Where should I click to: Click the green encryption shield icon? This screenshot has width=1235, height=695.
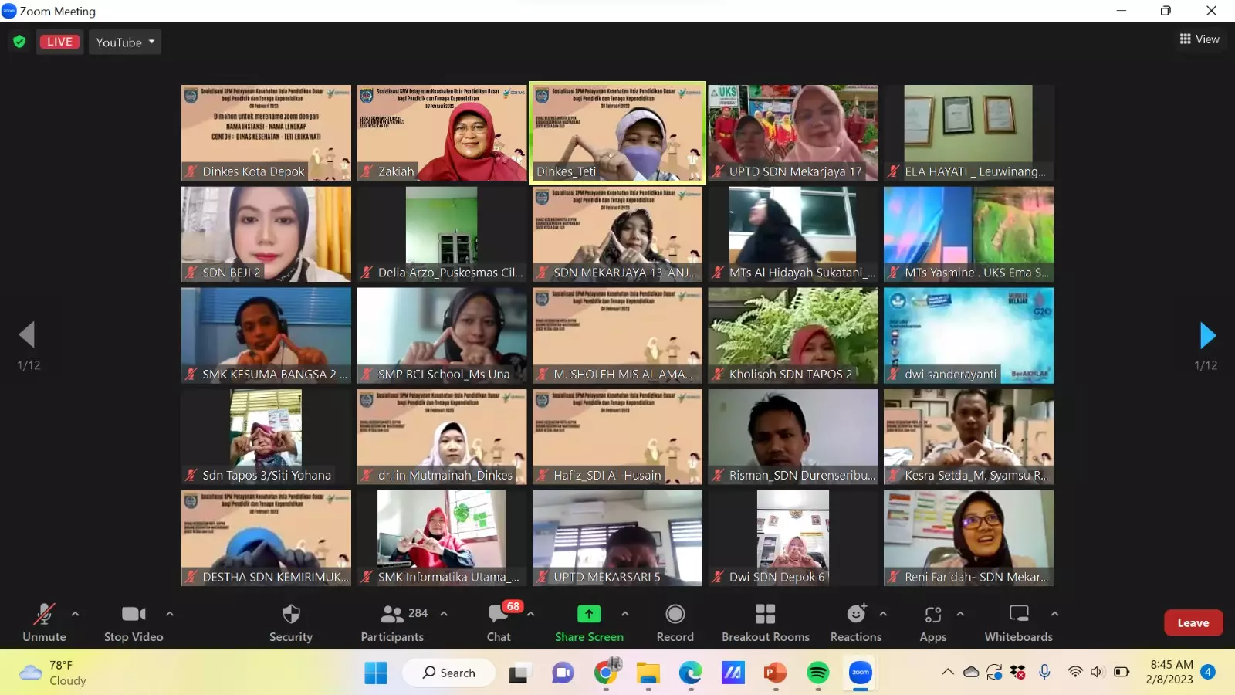(x=19, y=42)
